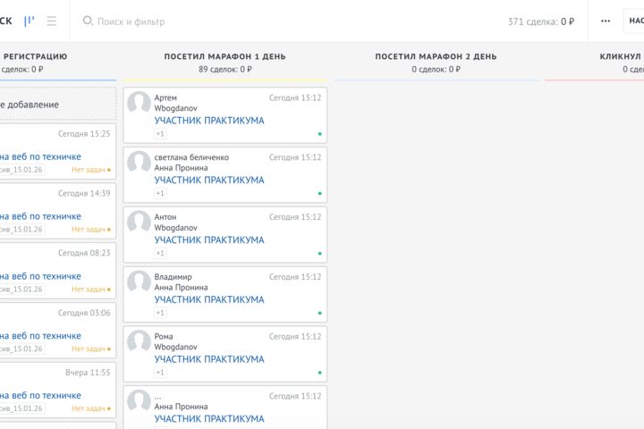
Task: Click the +1 tag on светлана беличенко's card
Action: tap(160, 193)
